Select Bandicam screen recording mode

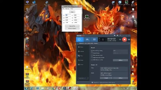(79, 39)
